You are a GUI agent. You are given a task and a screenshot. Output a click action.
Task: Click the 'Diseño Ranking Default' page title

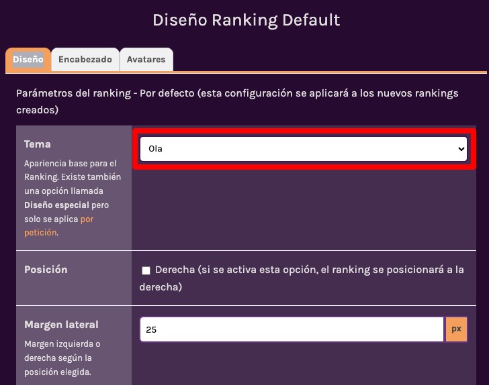click(246, 20)
